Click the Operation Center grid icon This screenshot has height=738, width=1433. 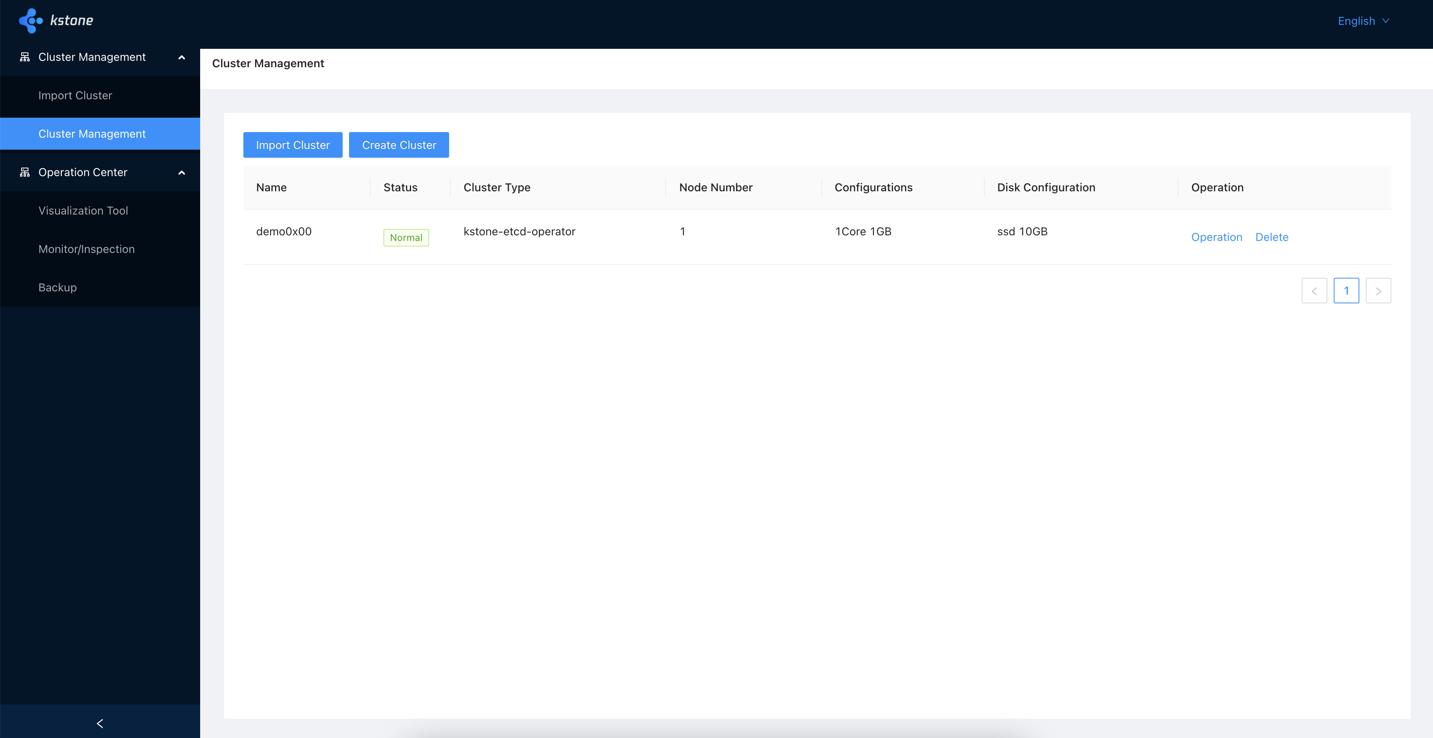point(24,172)
